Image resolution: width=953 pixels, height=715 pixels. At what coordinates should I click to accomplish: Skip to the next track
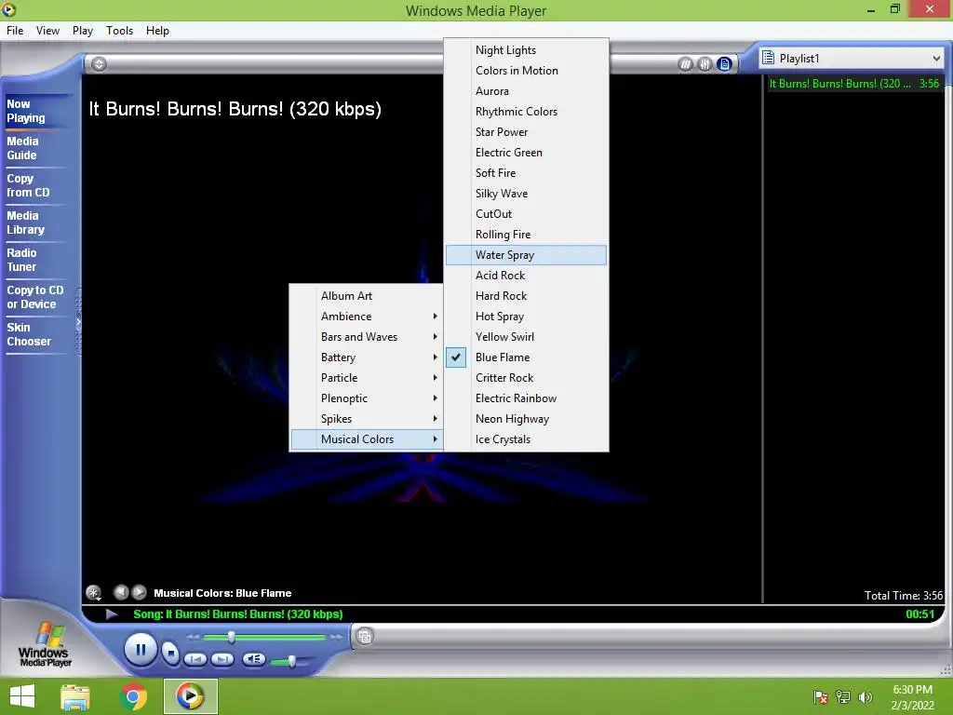221,659
